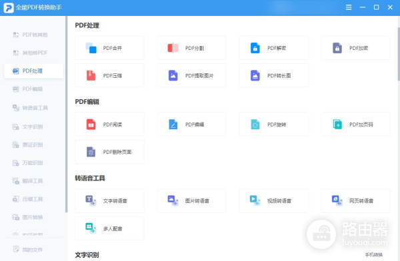
Task: Open the hamburger menu in title bar
Action: click(349, 7)
